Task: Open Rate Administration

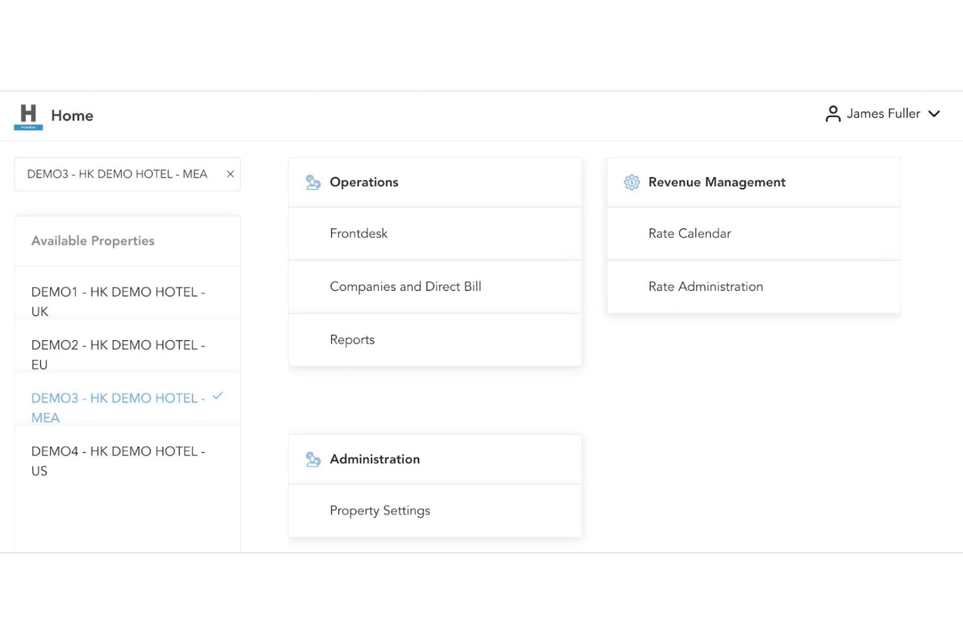Action: pos(753,287)
